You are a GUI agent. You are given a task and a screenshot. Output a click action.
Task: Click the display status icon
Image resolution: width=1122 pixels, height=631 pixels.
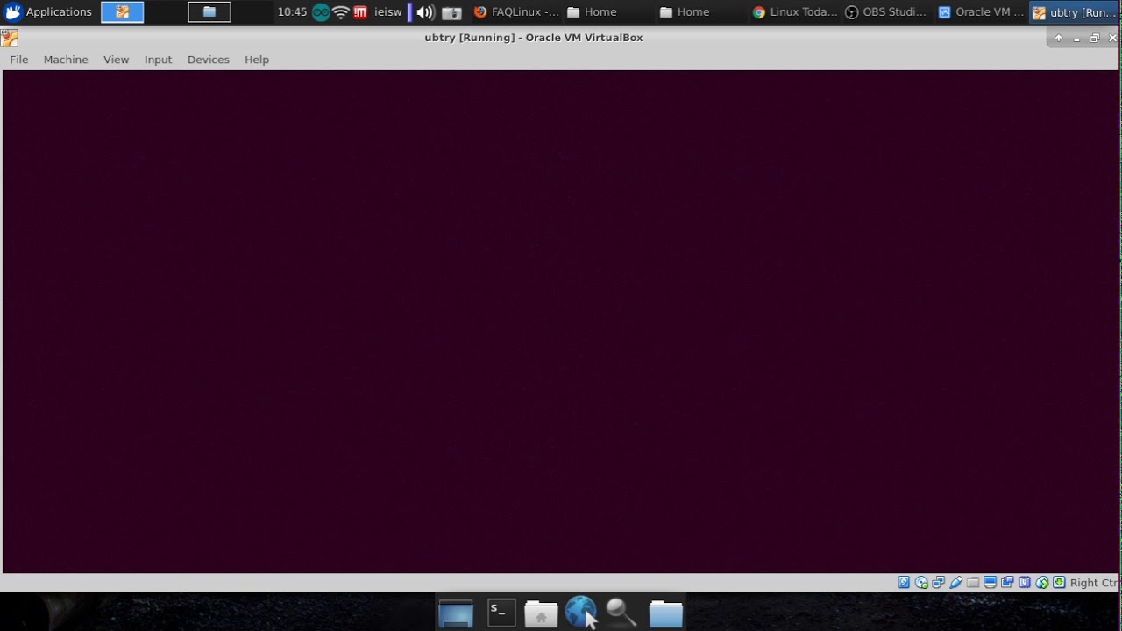tap(989, 582)
